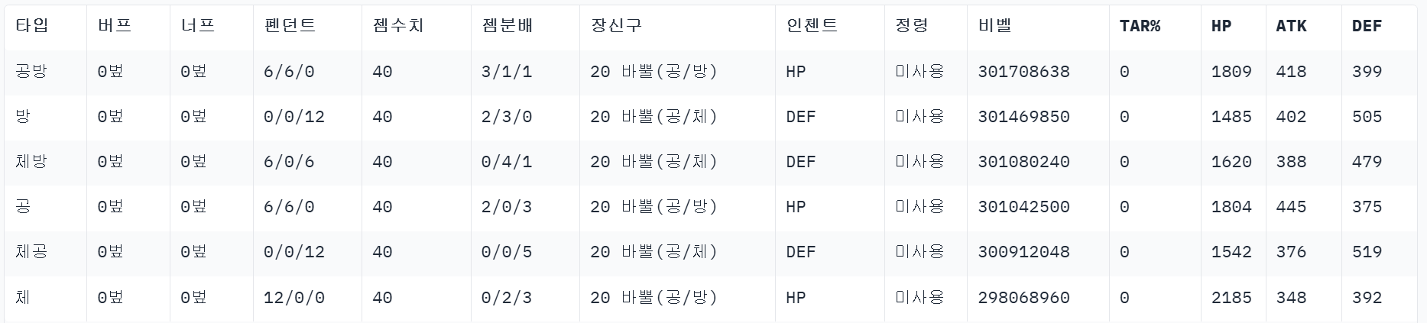Click the ATK column header
Viewport: 1427px width, 323px height.
click(1291, 26)
